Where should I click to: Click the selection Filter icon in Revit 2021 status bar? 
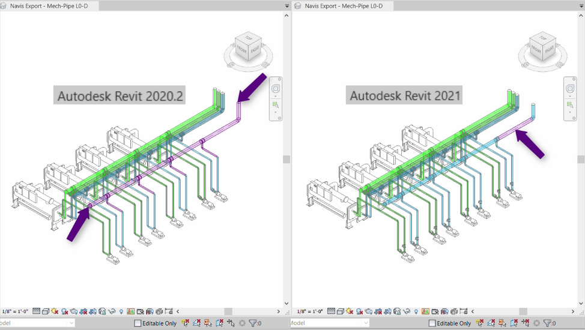pos(548,323)
